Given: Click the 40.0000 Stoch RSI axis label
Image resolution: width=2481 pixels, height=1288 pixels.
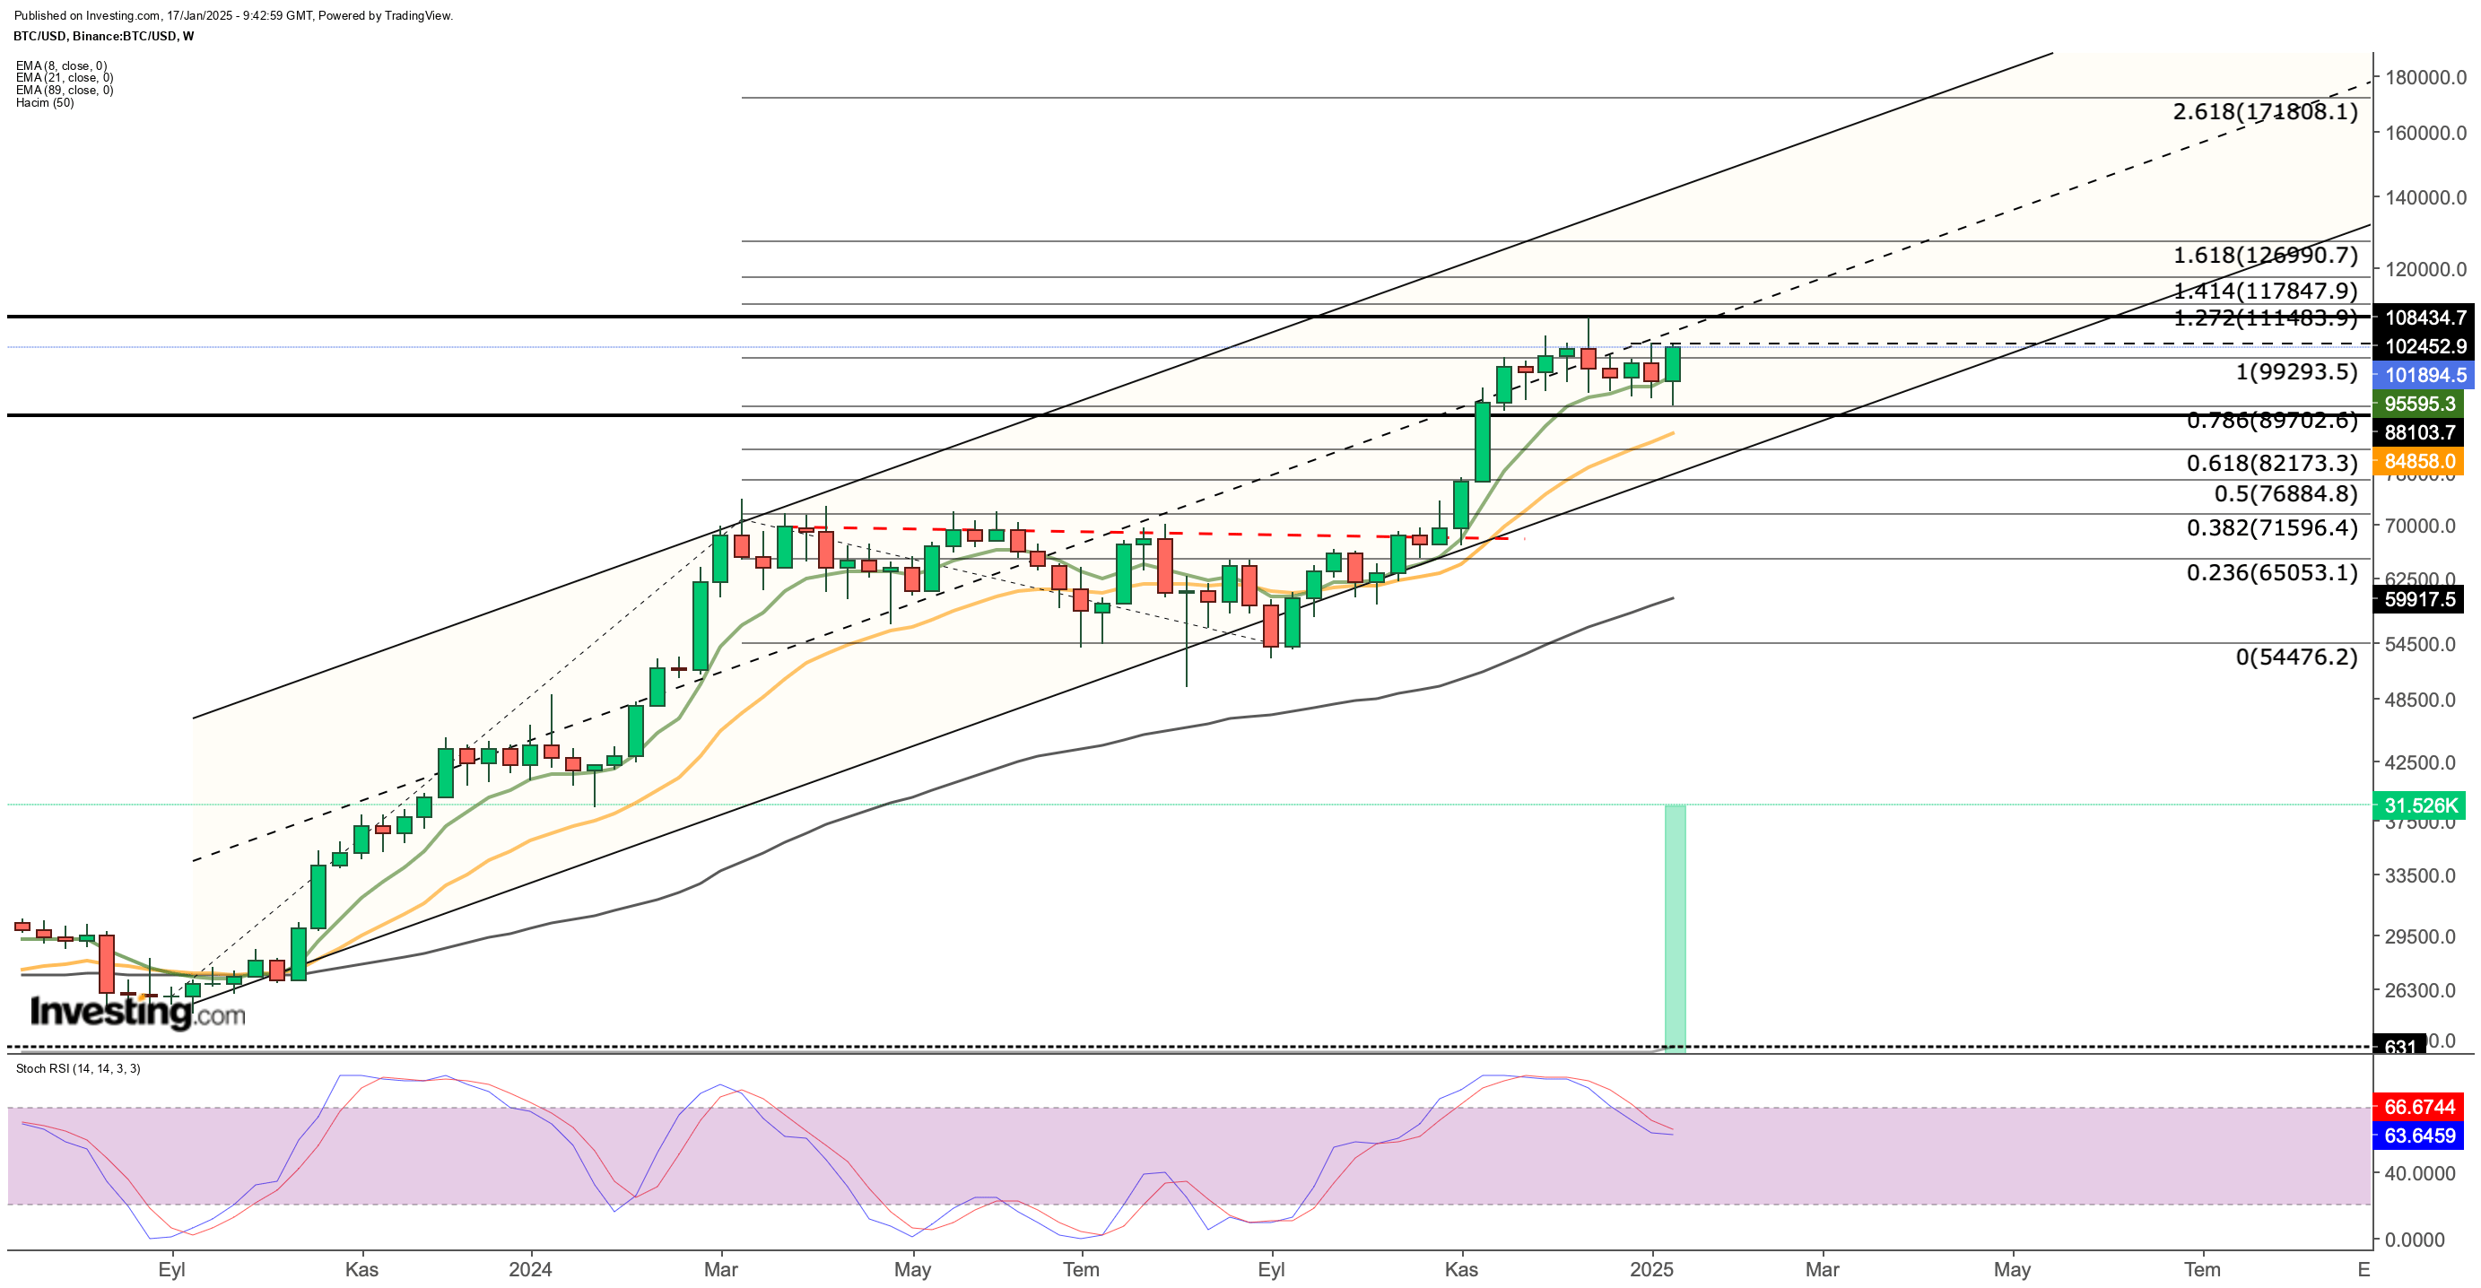Looking at the screenshot, I should coord(2419,1173).
